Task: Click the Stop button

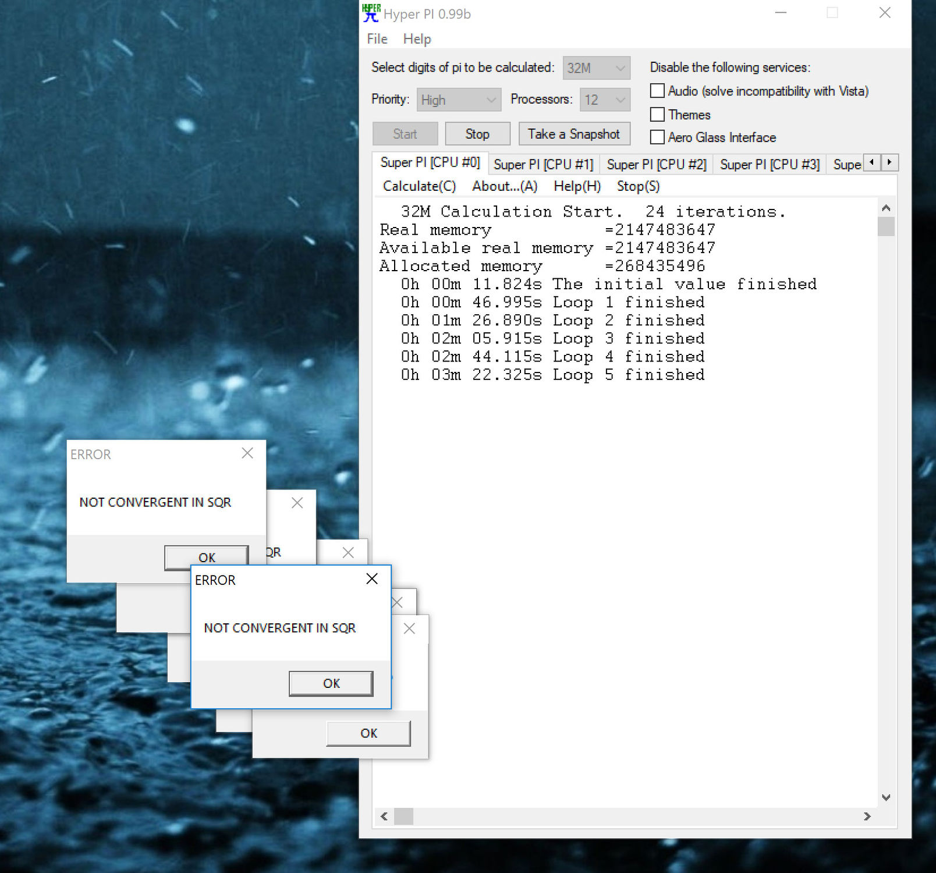Action: point(477,134)
